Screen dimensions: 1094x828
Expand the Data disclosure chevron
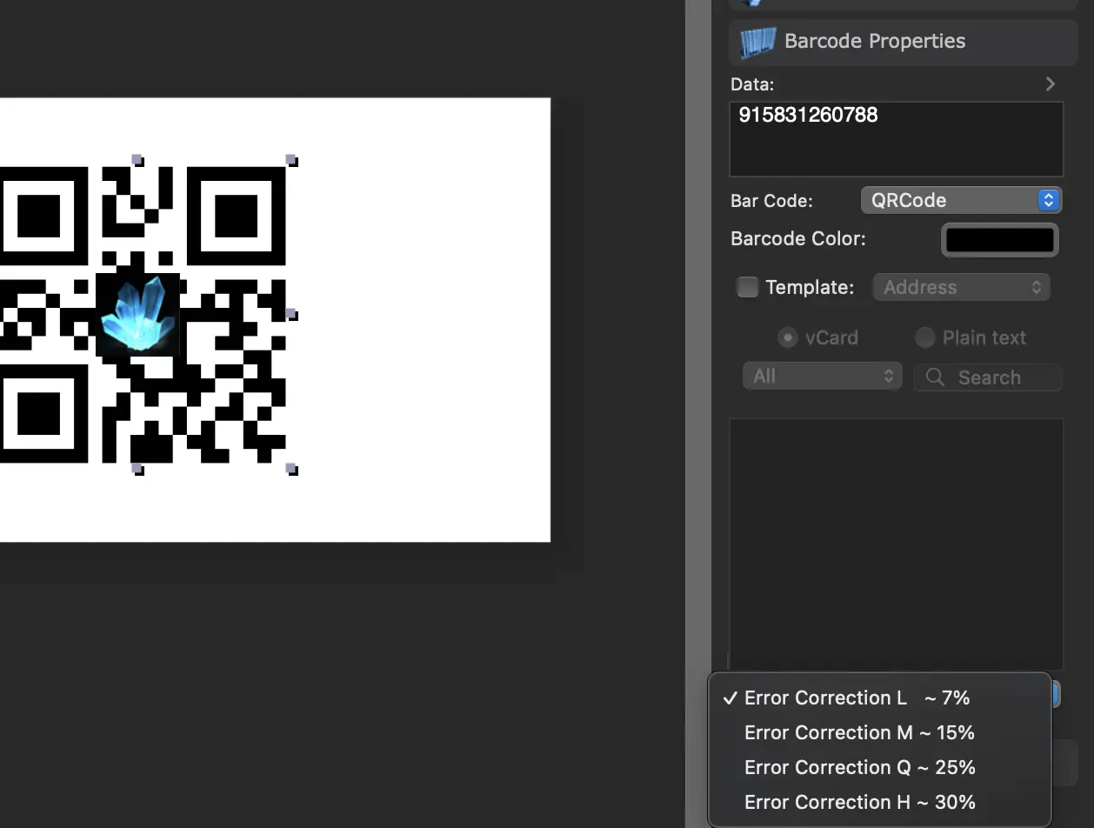[1050, 83]
